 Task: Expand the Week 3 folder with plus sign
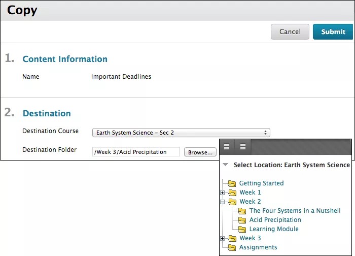point(222,239)
